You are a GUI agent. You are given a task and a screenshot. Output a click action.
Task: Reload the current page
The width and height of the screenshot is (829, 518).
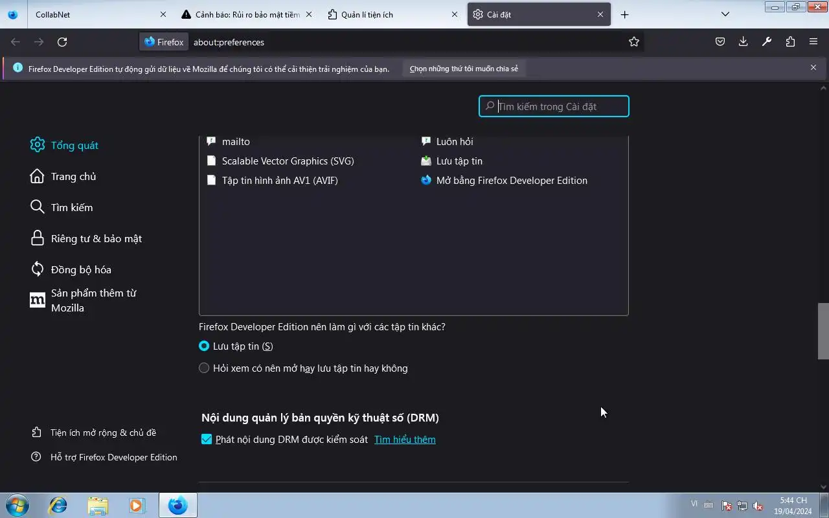point(62,41)
